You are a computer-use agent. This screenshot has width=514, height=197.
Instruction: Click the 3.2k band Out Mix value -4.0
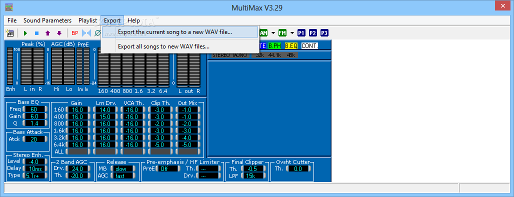click(x=188, y=137)
